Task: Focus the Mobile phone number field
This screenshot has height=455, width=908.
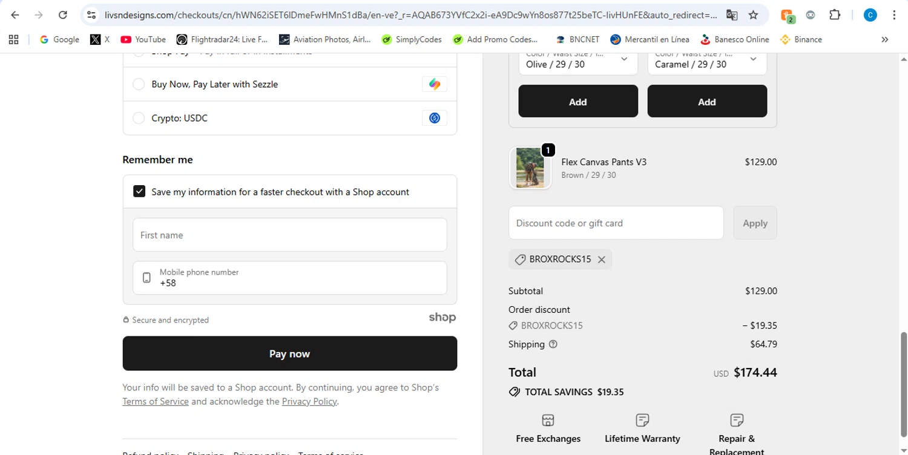Action: click(x=290, y=278)
